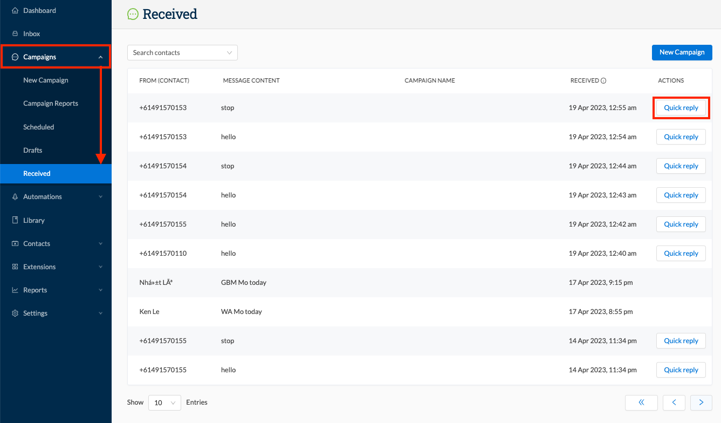Click the 17 Apr 2023, 9:15 pm timestamp
The image size is (721, 423).
click(601, 283)
